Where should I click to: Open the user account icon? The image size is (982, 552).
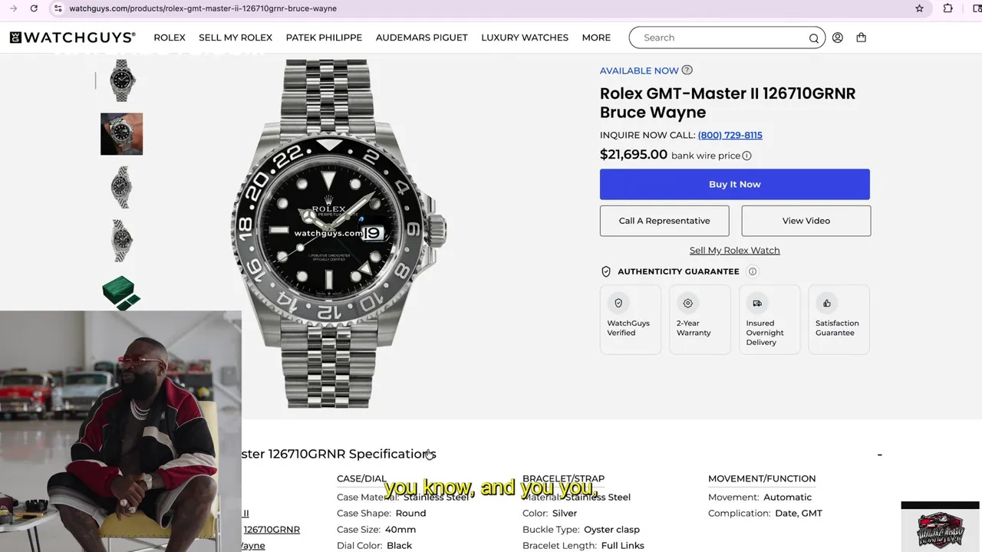click(x=838, y=38)
